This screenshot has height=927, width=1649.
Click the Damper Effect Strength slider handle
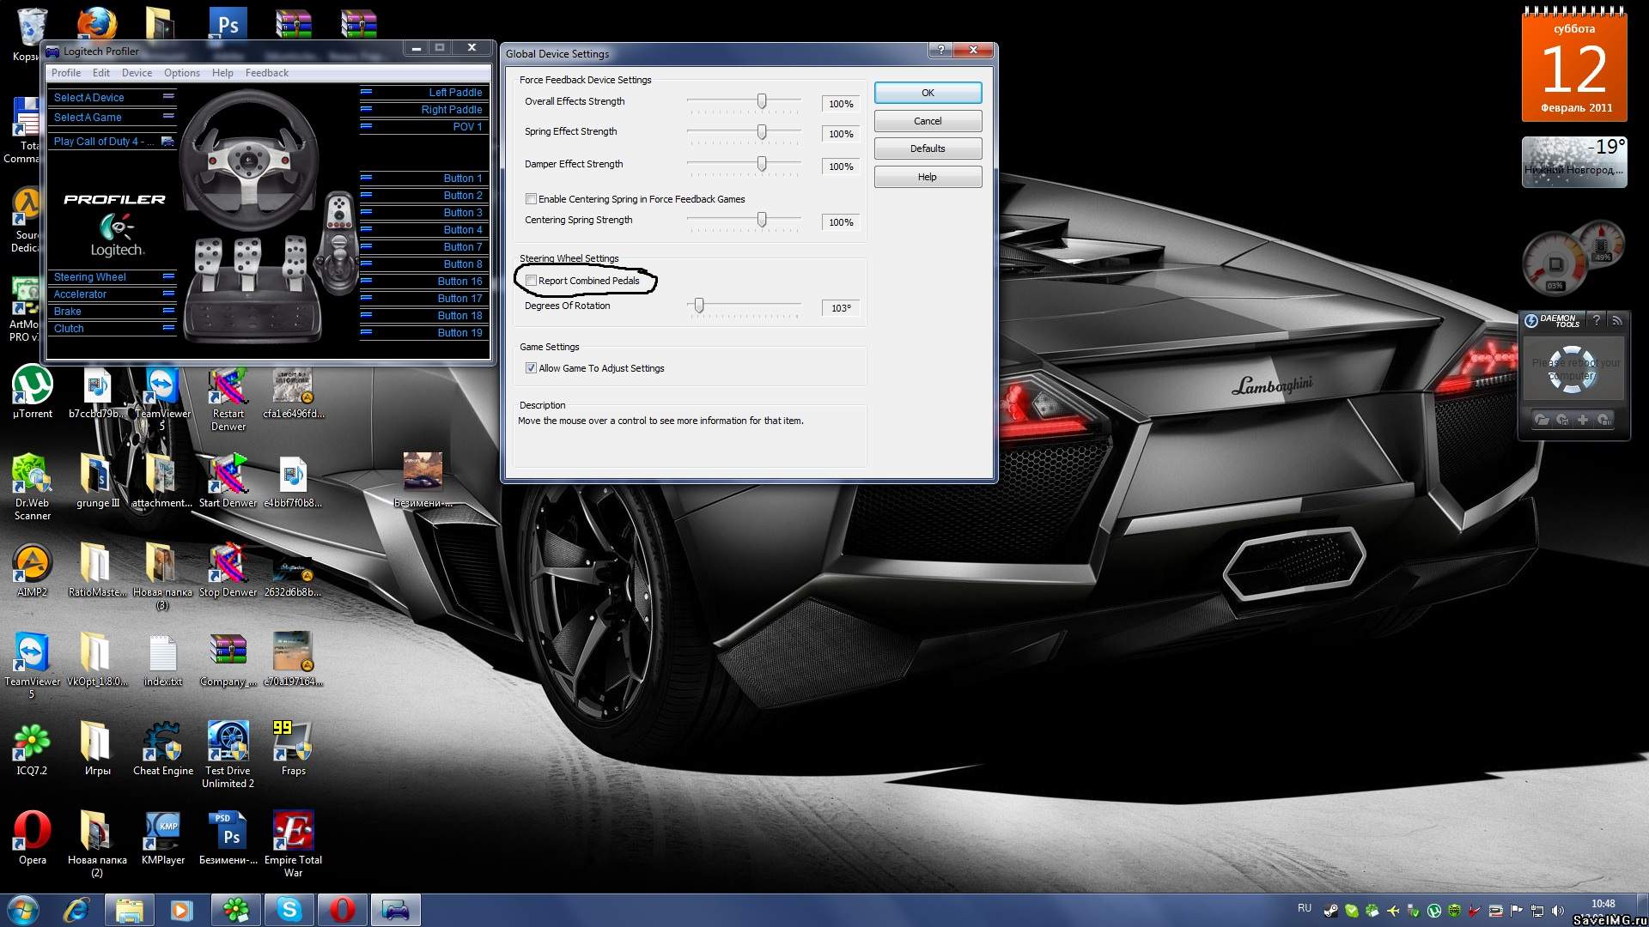tap(762, 164)
